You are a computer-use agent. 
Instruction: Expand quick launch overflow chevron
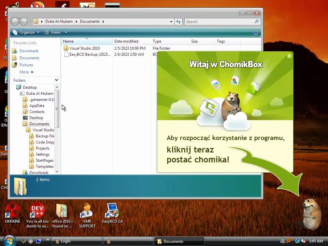47,240
